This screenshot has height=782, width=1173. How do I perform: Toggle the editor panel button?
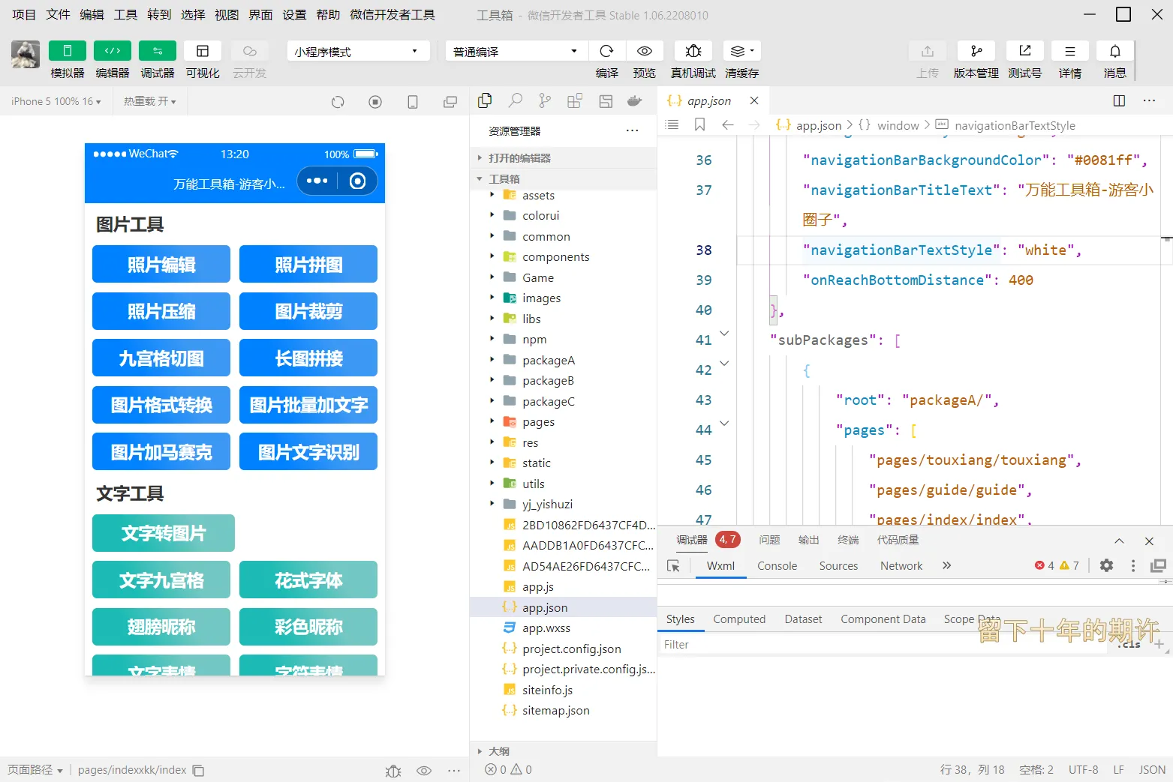113,51
